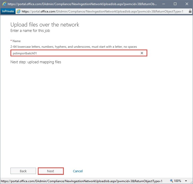The height and width of the screenshot is (184, 193).
Task: Clear the job name with the X icon
Action: [142, 53]
